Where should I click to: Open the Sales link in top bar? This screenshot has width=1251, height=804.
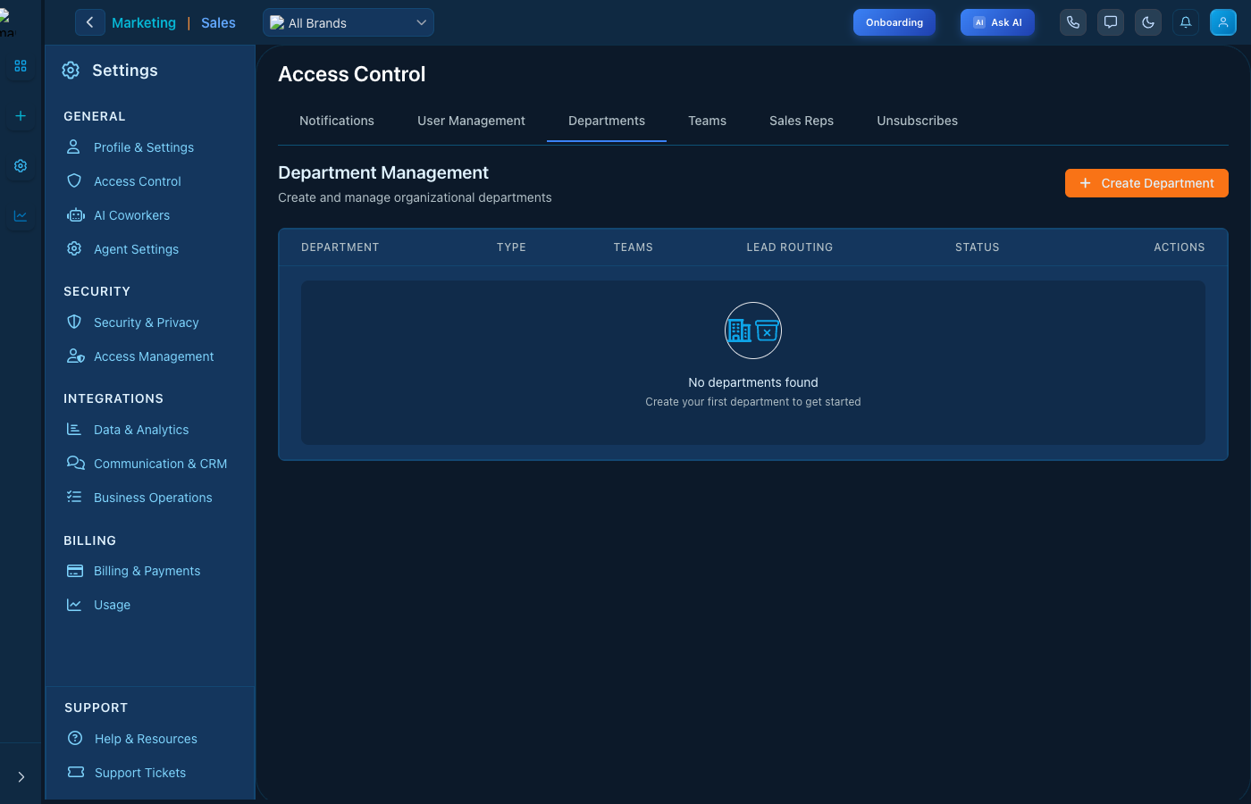218,23
